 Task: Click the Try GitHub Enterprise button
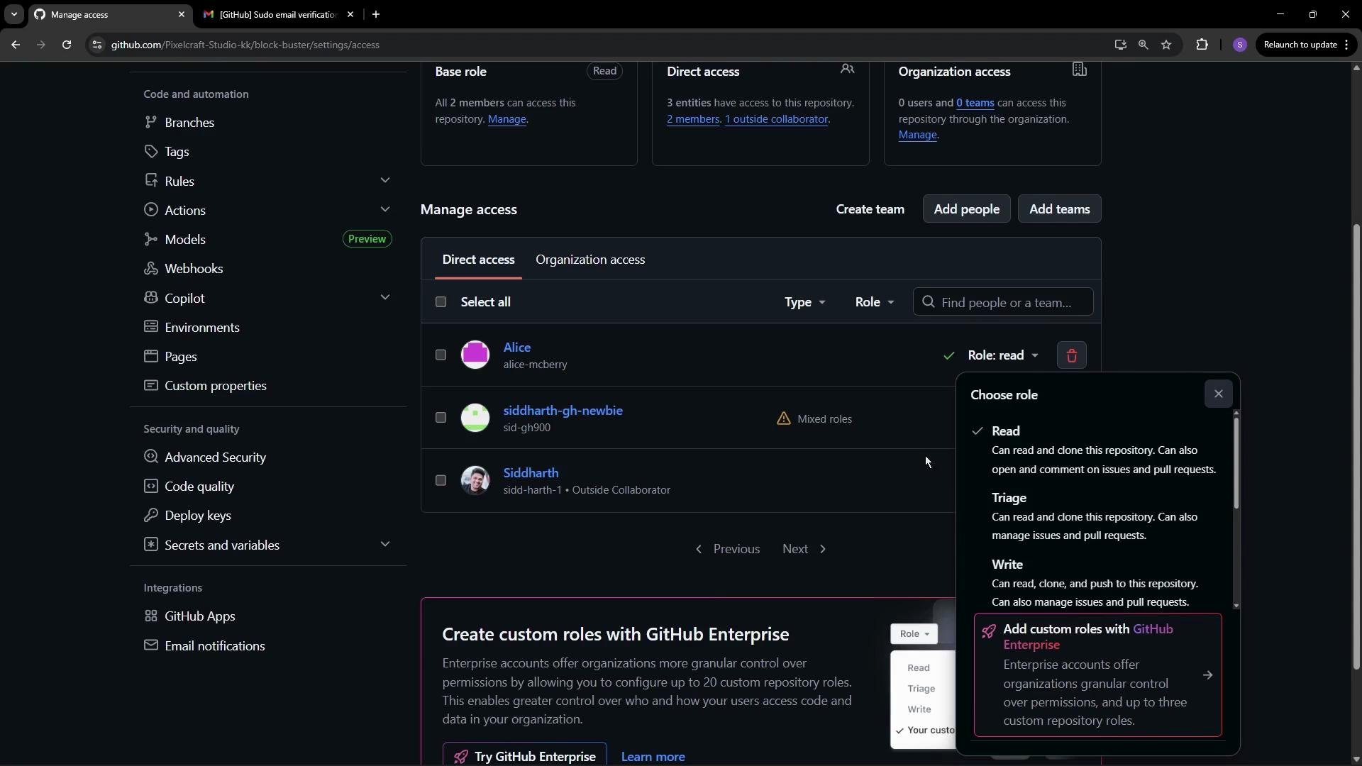click(524, 756)
